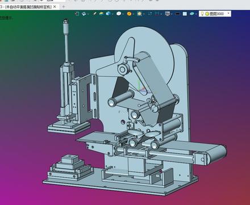Open a new tab with plus button
Viewport: 250px width, 205px height.
(x=64, y=7)
